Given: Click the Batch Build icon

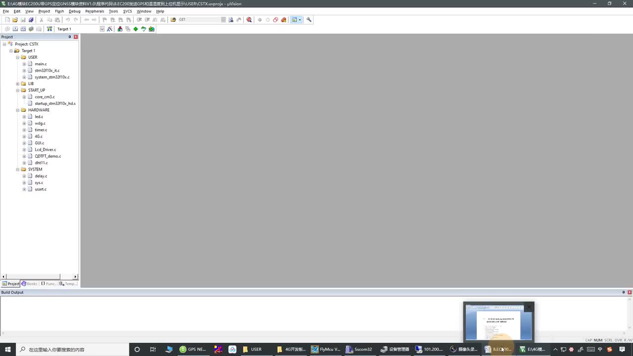Looking at the screenshot, I should 31,29.
